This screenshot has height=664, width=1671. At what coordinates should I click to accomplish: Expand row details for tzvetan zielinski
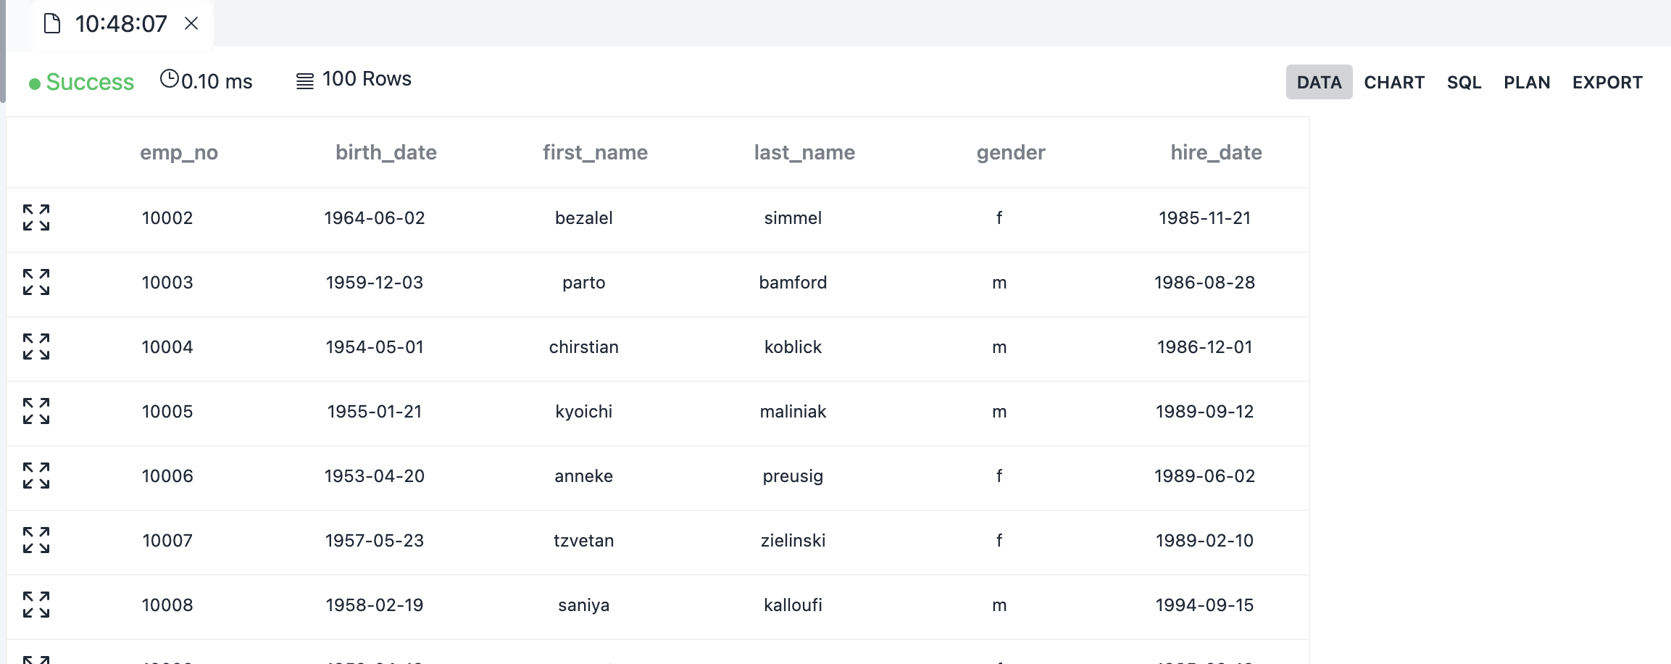(35, 541)
